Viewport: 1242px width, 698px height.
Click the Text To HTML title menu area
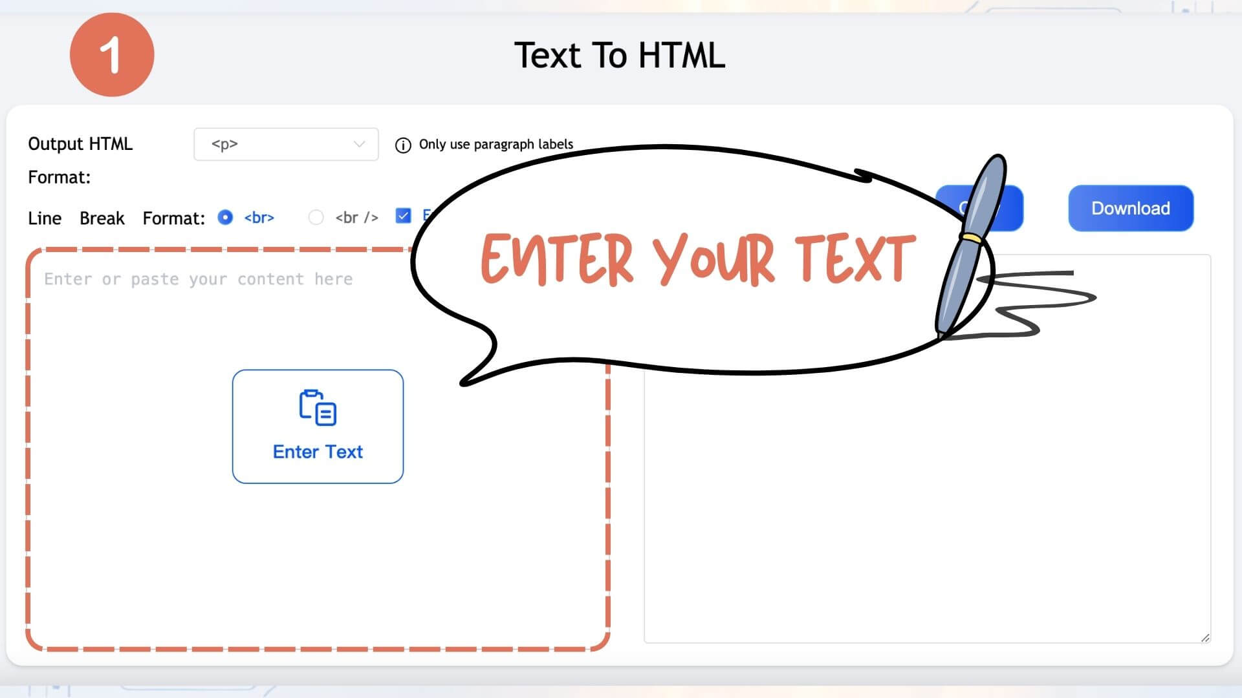coord(621,54)
